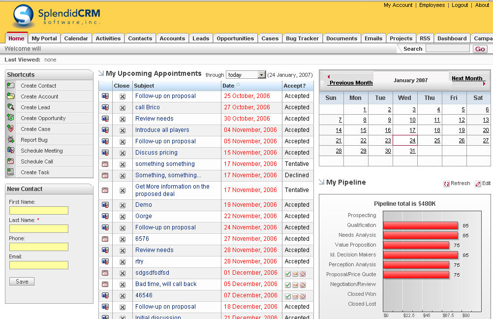Open the 'Discuss pricing' appointment link

click(x=156, y=153)
